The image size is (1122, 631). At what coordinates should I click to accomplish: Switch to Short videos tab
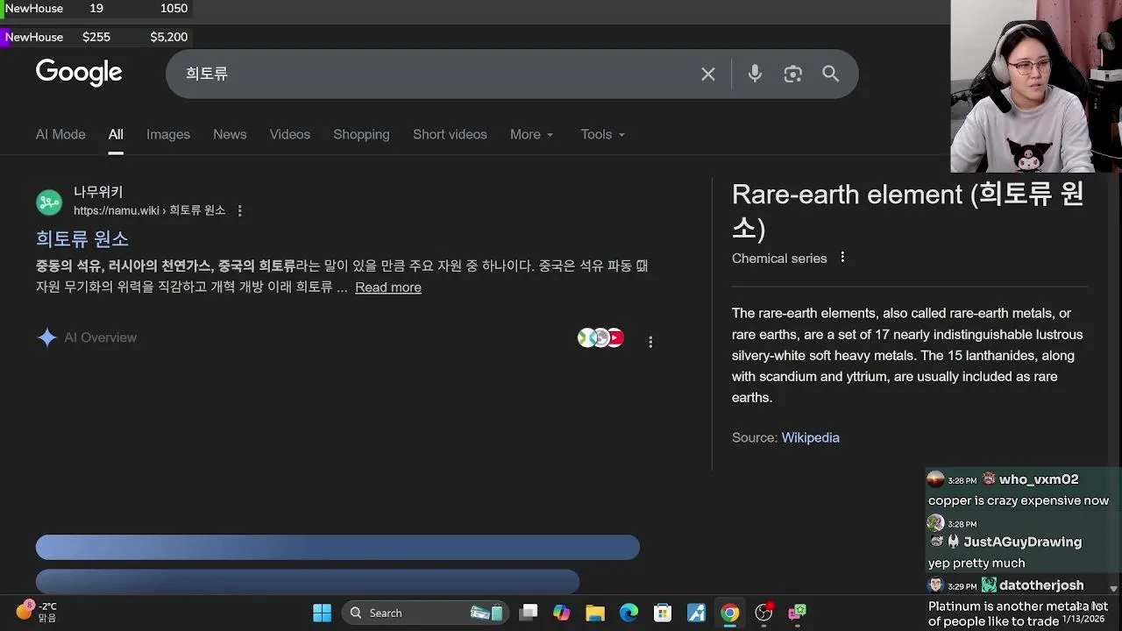[x=450, y=134]
